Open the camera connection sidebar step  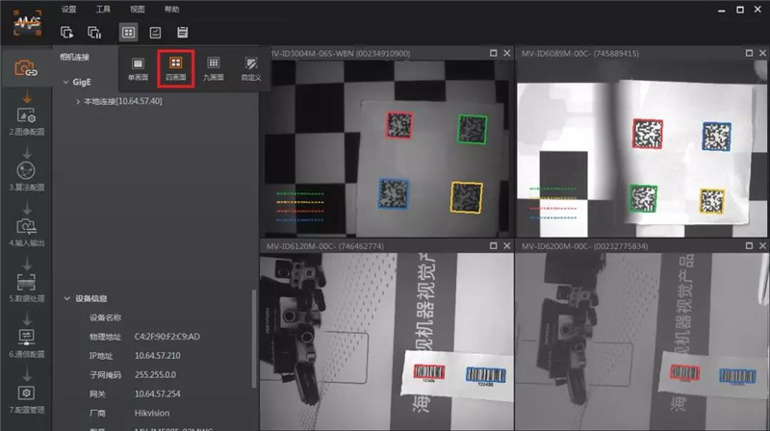click(26, 68)
